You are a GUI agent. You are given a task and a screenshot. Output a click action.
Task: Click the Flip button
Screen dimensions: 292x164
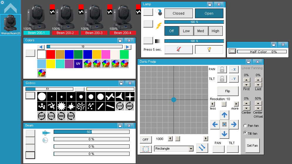[228, 91]
